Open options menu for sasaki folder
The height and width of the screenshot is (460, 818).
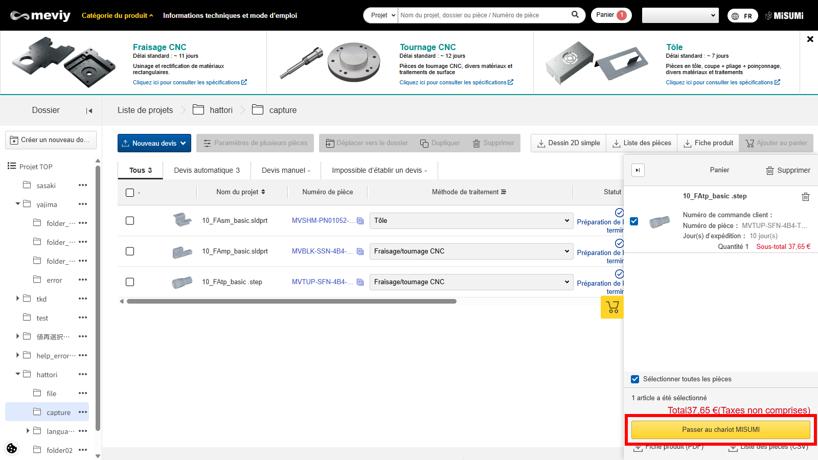[x=83, y=186]
